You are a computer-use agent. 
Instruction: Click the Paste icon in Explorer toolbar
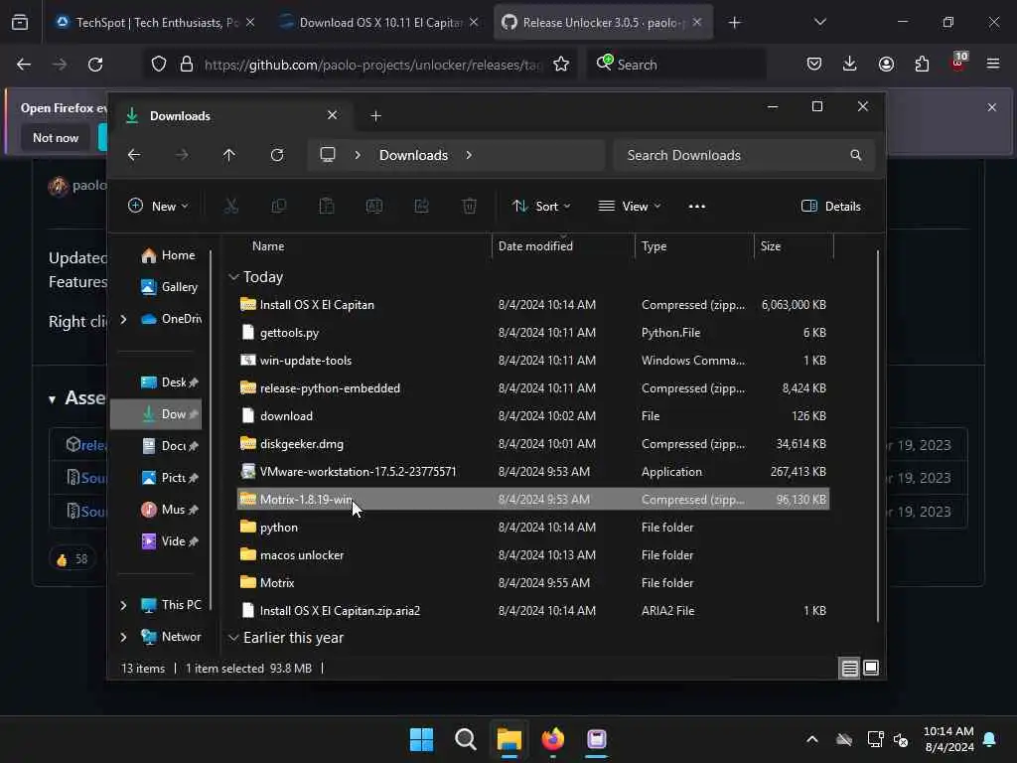click(326, 207)
